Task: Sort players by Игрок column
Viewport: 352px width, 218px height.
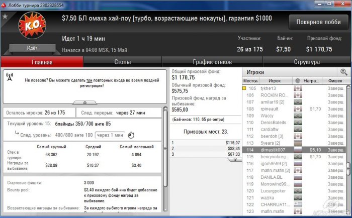Action: click(x=276, y=81)
